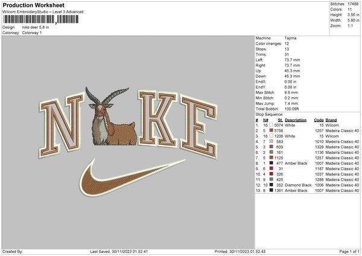Click the Color changes value 12
This screenshot has height=256, width=362.
[x=287, y=43]
